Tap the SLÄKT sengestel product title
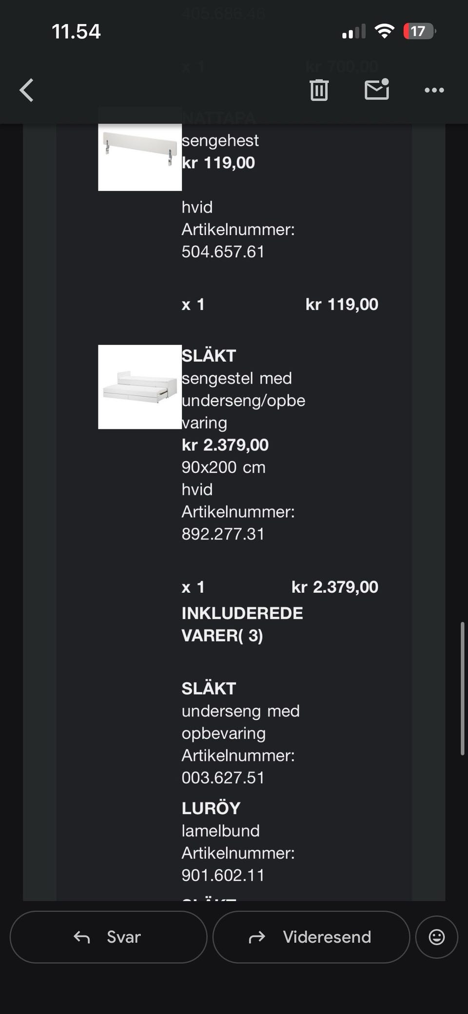 (x=209, y=356)
